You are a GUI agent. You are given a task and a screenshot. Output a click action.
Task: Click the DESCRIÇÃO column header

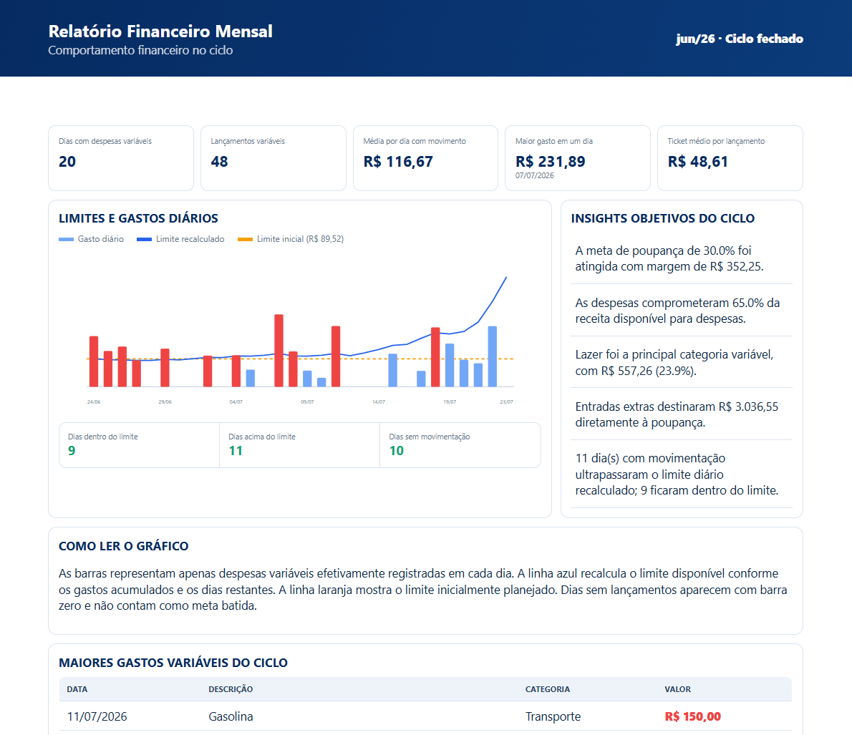pos(231,689)
